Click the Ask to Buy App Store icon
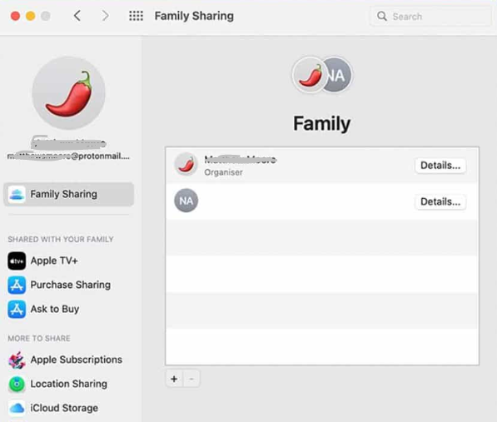Image resolution: width=497 pixels, height=422 pixels. point(17,309)
